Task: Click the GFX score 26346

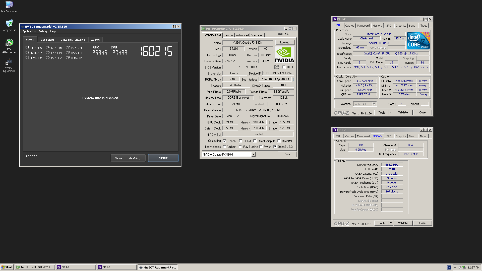Action: tap(100, 53)
